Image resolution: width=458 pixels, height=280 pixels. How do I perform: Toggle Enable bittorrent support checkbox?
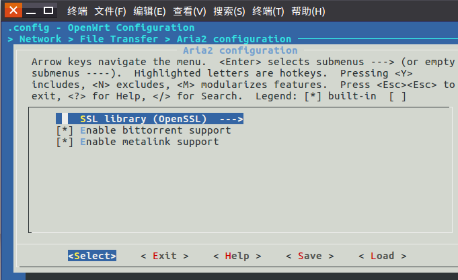pyautogui.click(x=65, y=130)
